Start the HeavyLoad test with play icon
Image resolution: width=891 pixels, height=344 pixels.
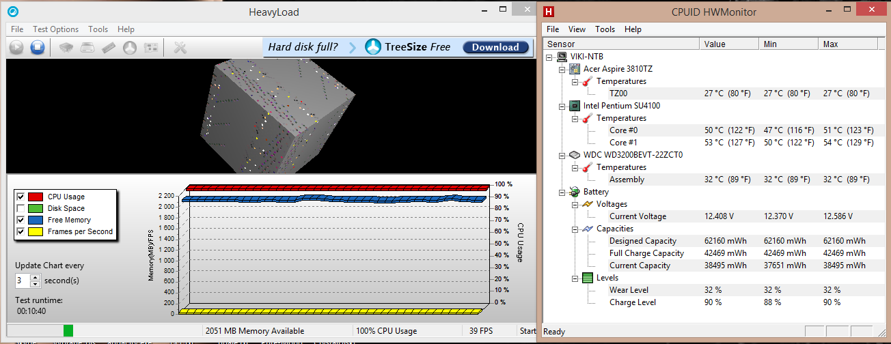point(16,47)
